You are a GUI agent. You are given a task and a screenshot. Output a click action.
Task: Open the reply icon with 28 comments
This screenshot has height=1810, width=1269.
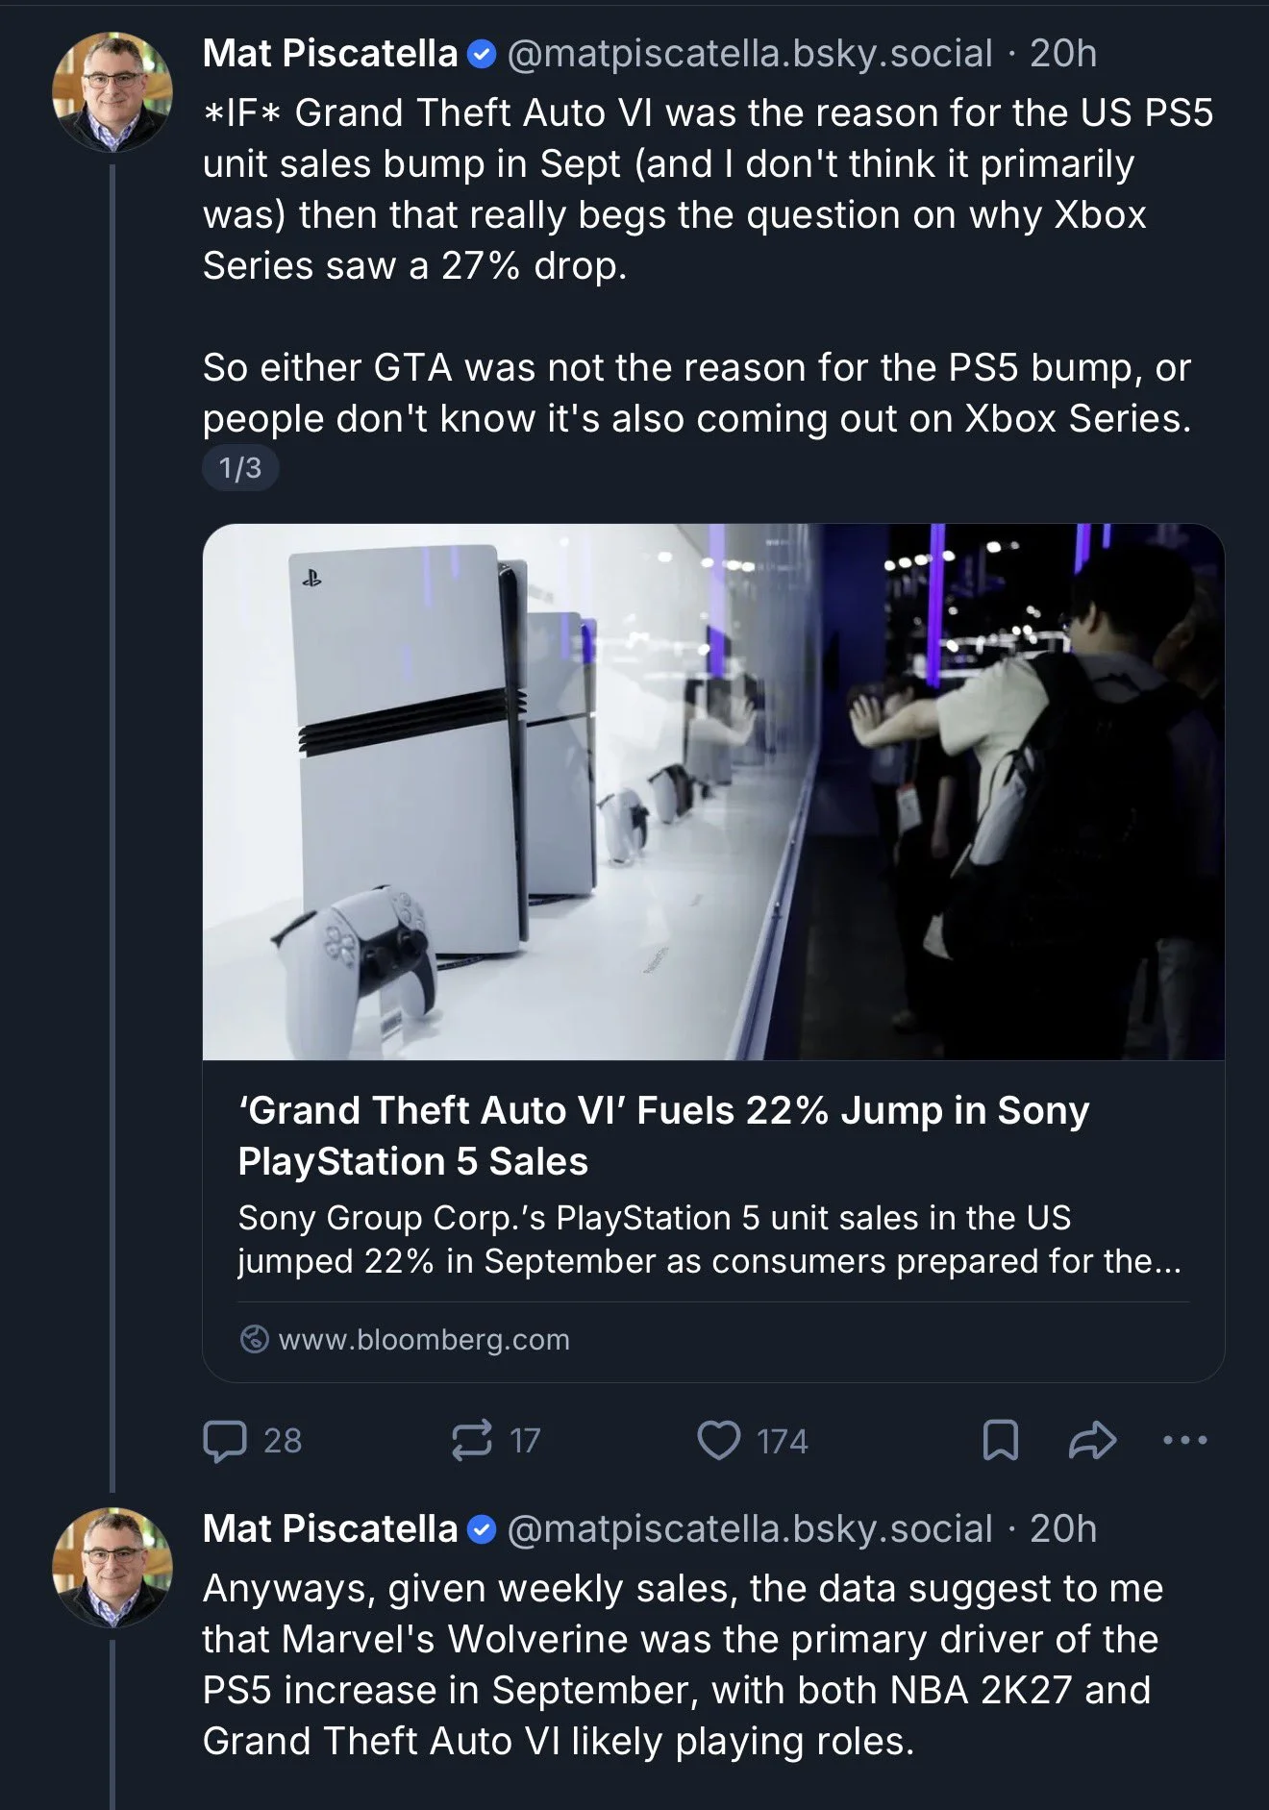tap(225, 1440)
